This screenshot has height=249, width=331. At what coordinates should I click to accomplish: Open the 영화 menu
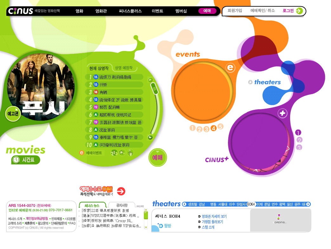(x=79, y=11)
